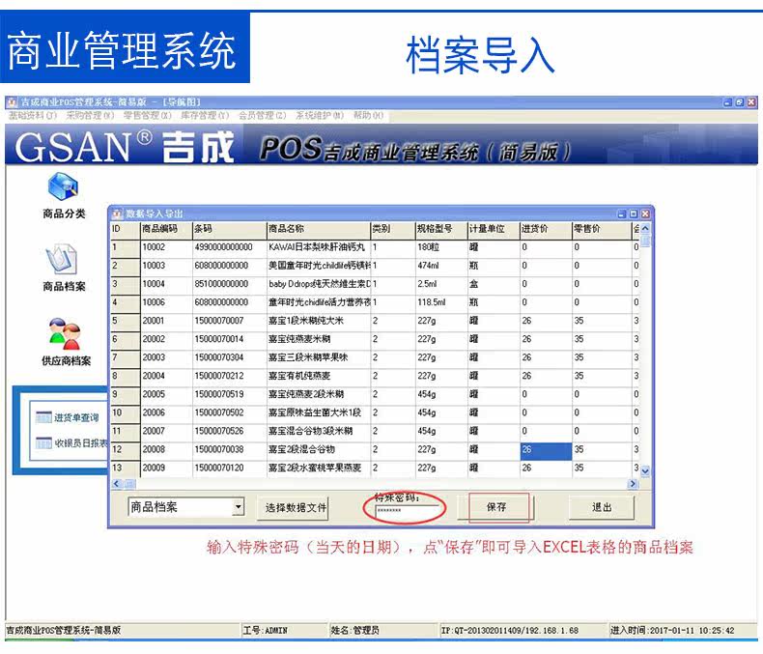Click the table scroll down arrow
763x654 pixels.
coord(645,471)
